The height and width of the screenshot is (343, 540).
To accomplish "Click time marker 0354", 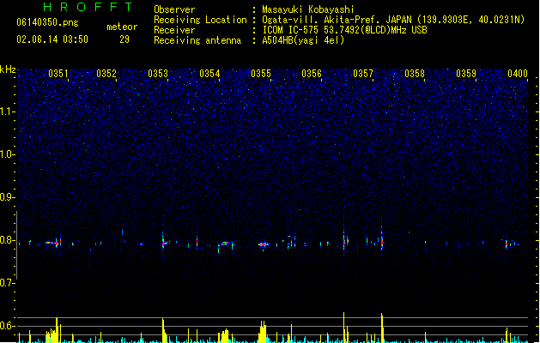I will click(209, 74).
